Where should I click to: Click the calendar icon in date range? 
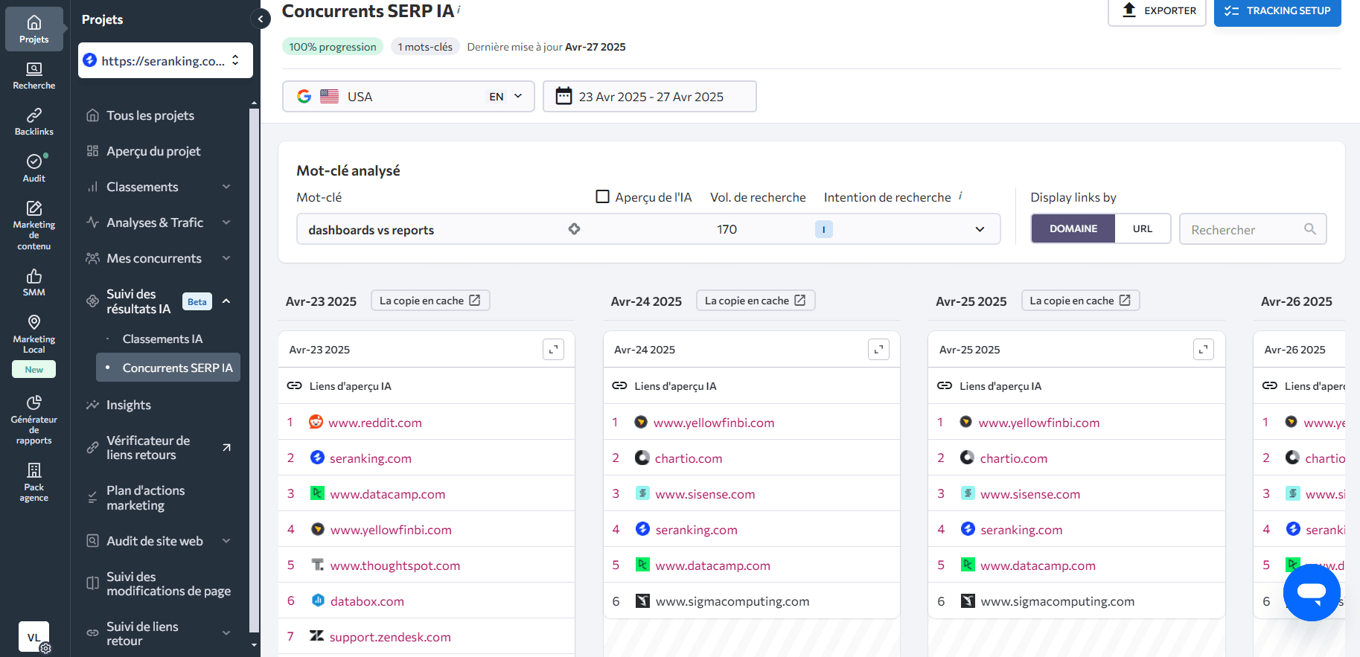(564, 96)
